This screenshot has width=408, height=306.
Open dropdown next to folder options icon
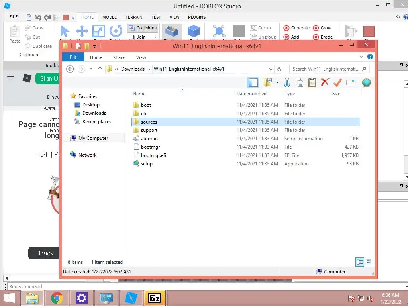coord(277,83)
